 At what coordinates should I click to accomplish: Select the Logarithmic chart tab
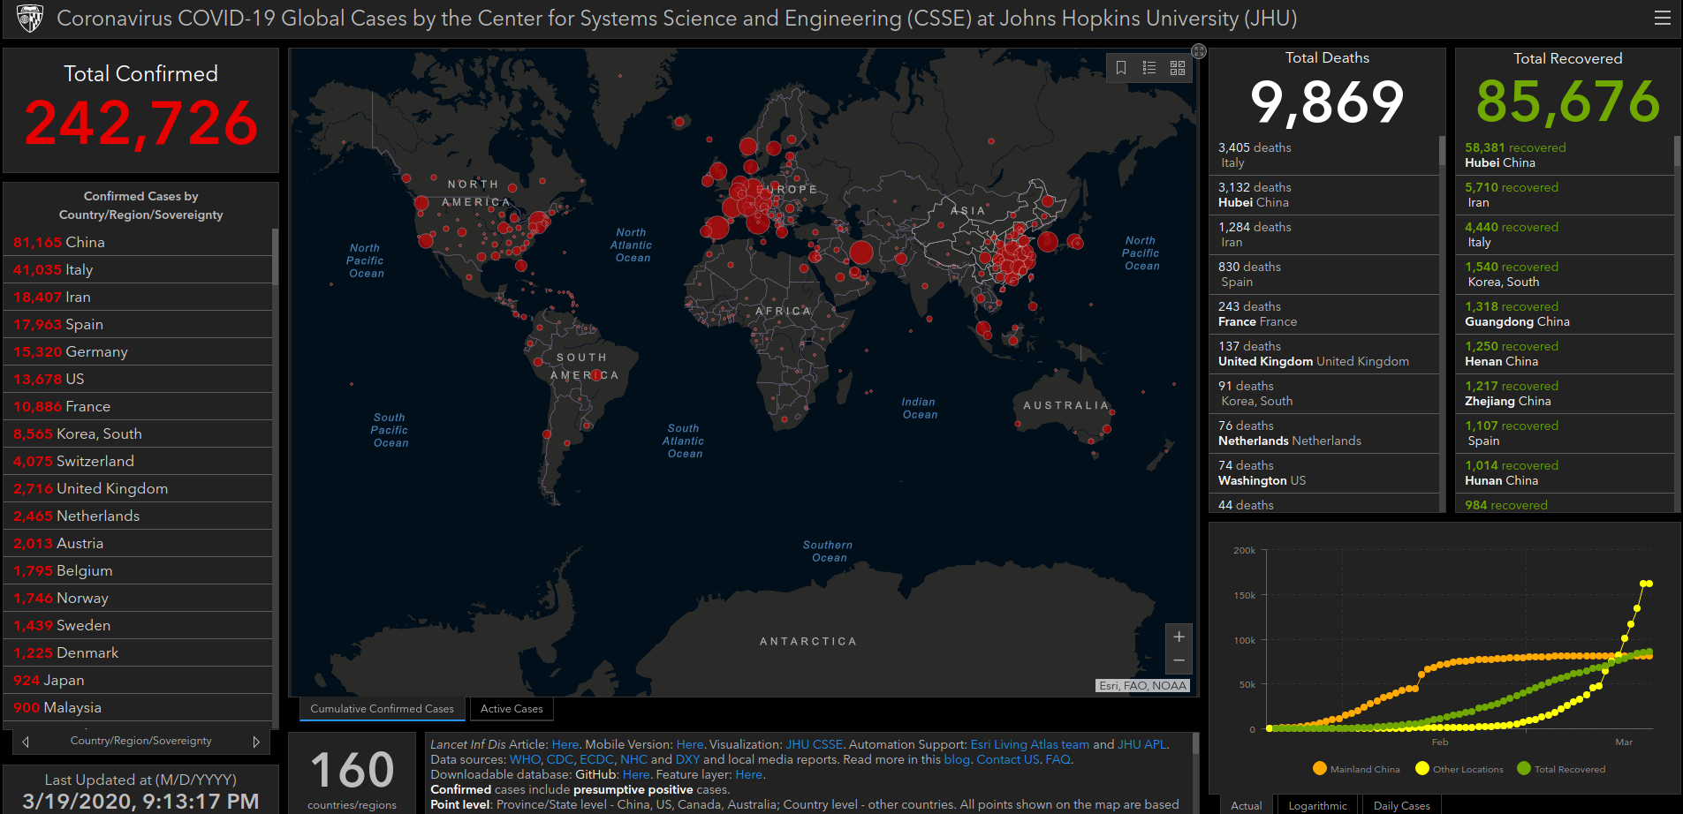click(1317, 805)
